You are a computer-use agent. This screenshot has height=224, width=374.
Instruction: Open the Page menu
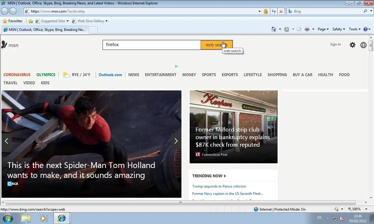(x=323, y=29)
